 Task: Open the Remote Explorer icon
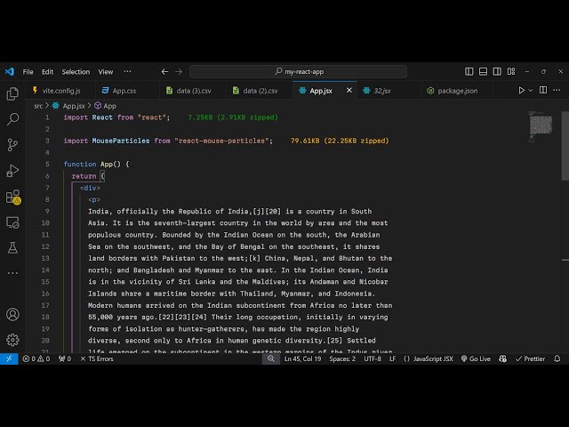12,222
